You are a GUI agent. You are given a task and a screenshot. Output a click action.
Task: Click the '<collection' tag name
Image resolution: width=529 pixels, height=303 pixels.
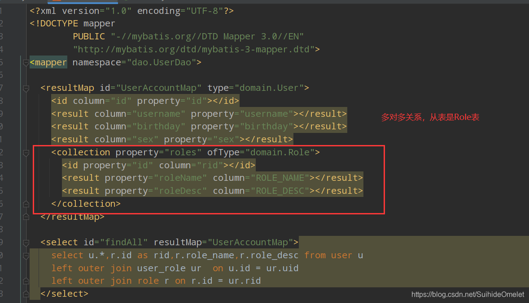point(81,153)
